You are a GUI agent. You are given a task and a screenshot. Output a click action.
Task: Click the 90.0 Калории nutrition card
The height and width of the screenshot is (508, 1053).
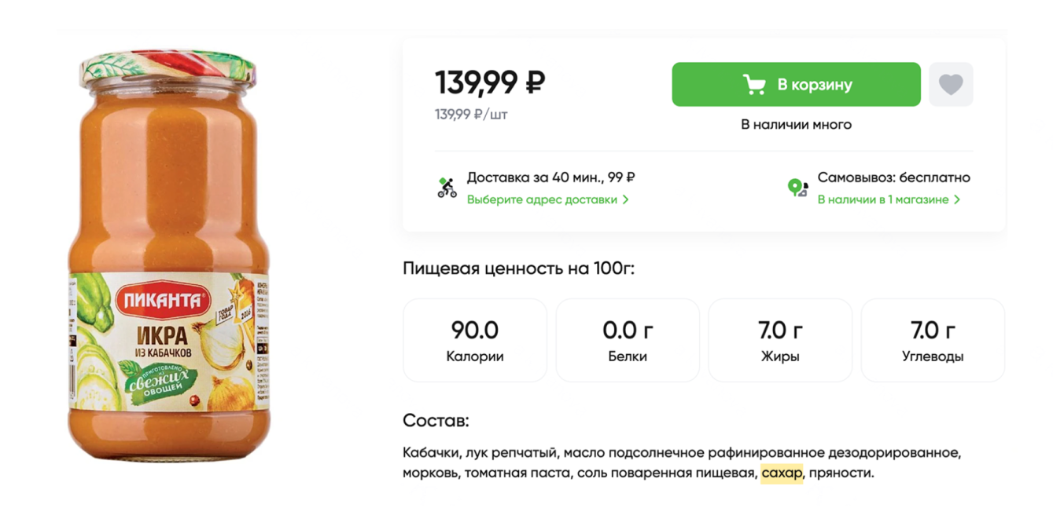[x=474, y=339]
